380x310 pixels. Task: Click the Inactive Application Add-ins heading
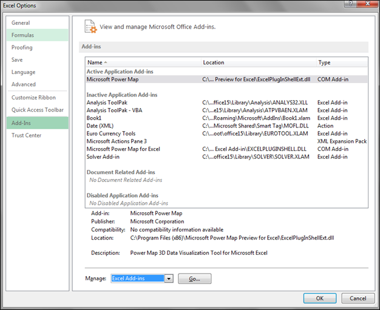[x=122, y=95]
